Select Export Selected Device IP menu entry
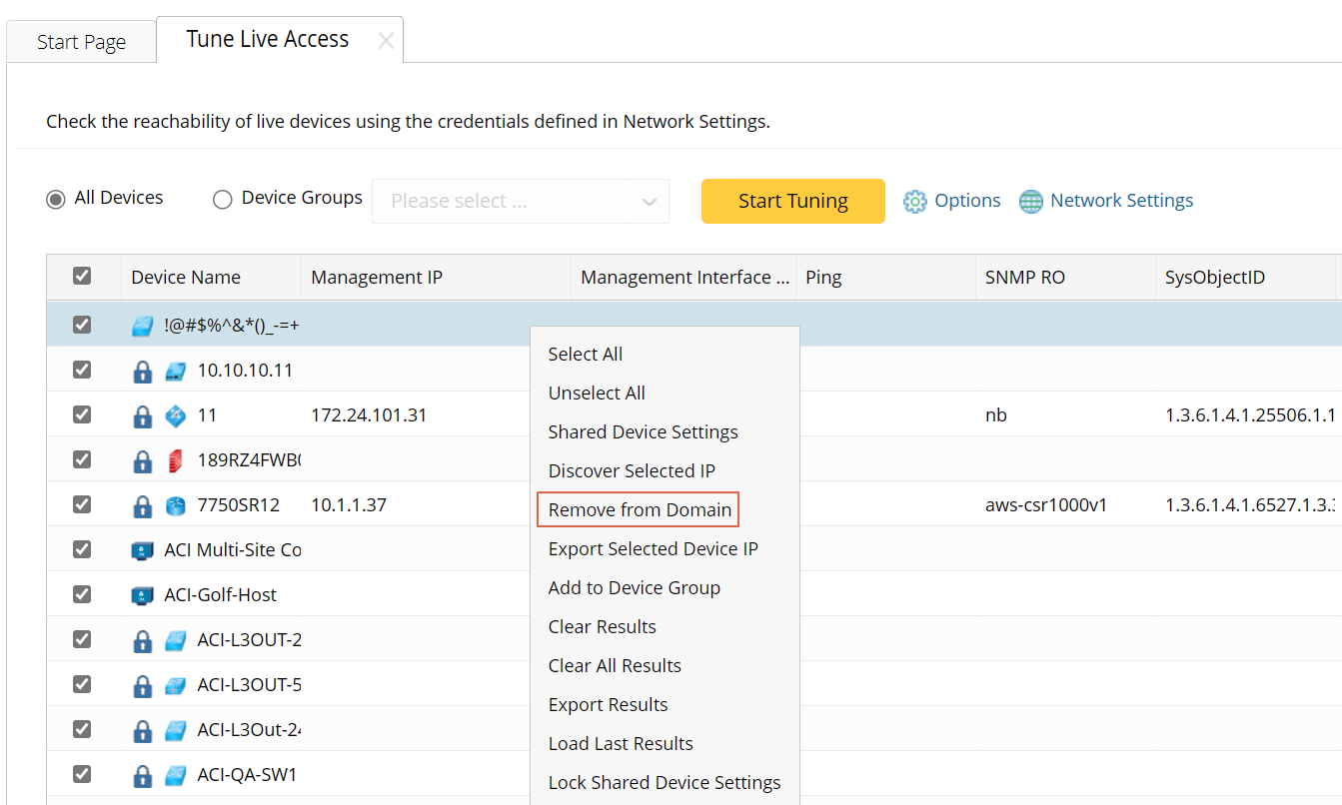The width and height of the screenshot is (1342, 805). (x=653, y=548)
